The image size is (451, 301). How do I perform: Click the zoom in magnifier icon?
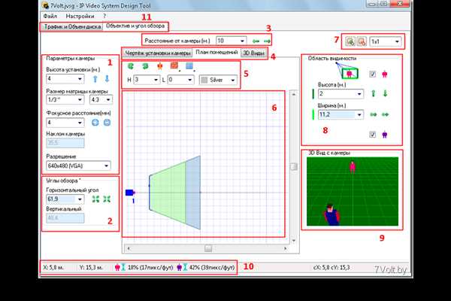pyautogui.click(x=351, y=40)
